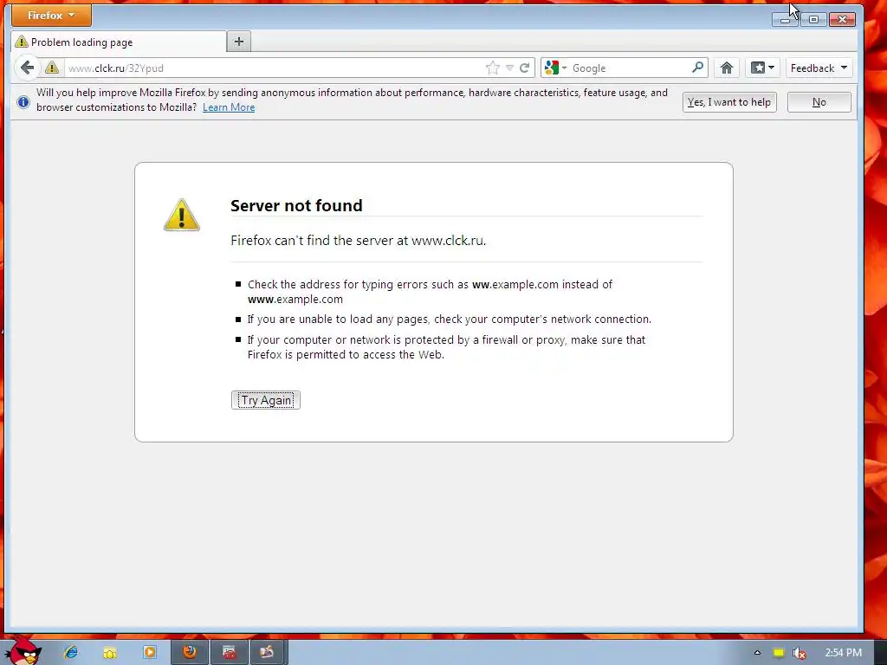887x665 pixels.
Task: Click the last taskbar application icon
Action: [x=269, y=653]
